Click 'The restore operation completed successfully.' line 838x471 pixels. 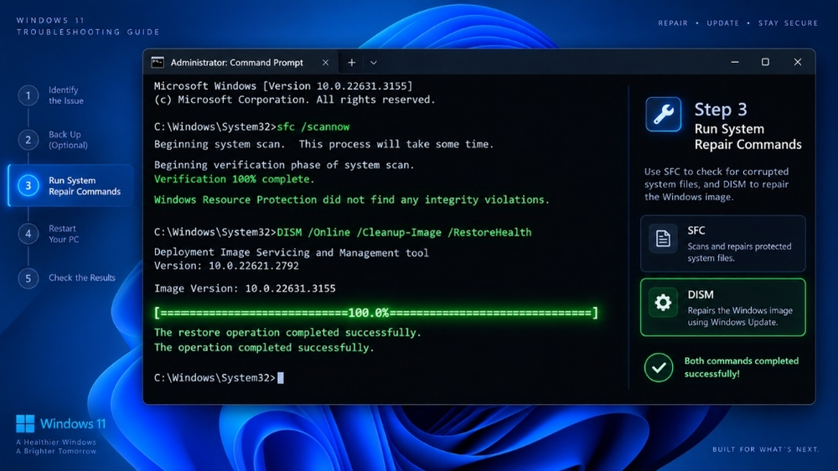(x=287, y=333)
